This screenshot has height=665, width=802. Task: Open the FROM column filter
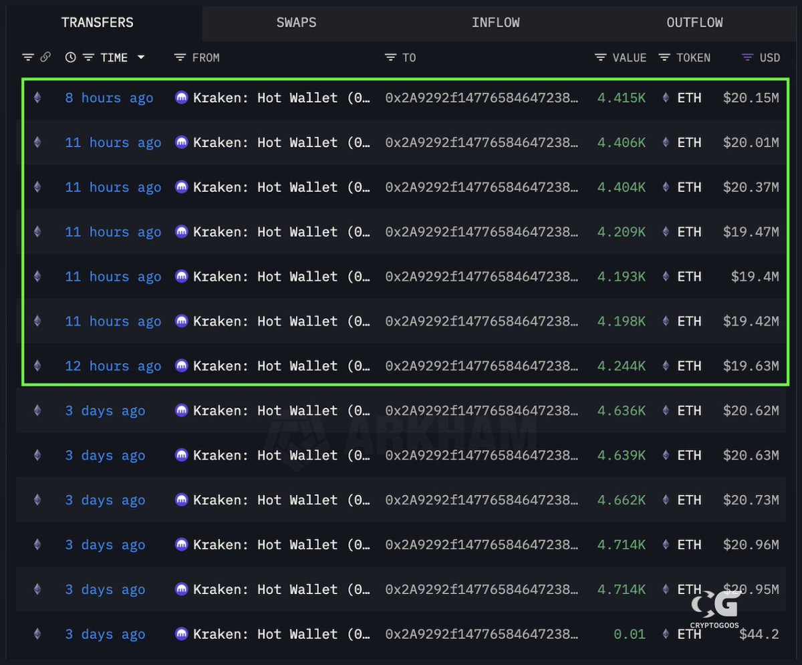pyautogui.click(x=180, y=57)
